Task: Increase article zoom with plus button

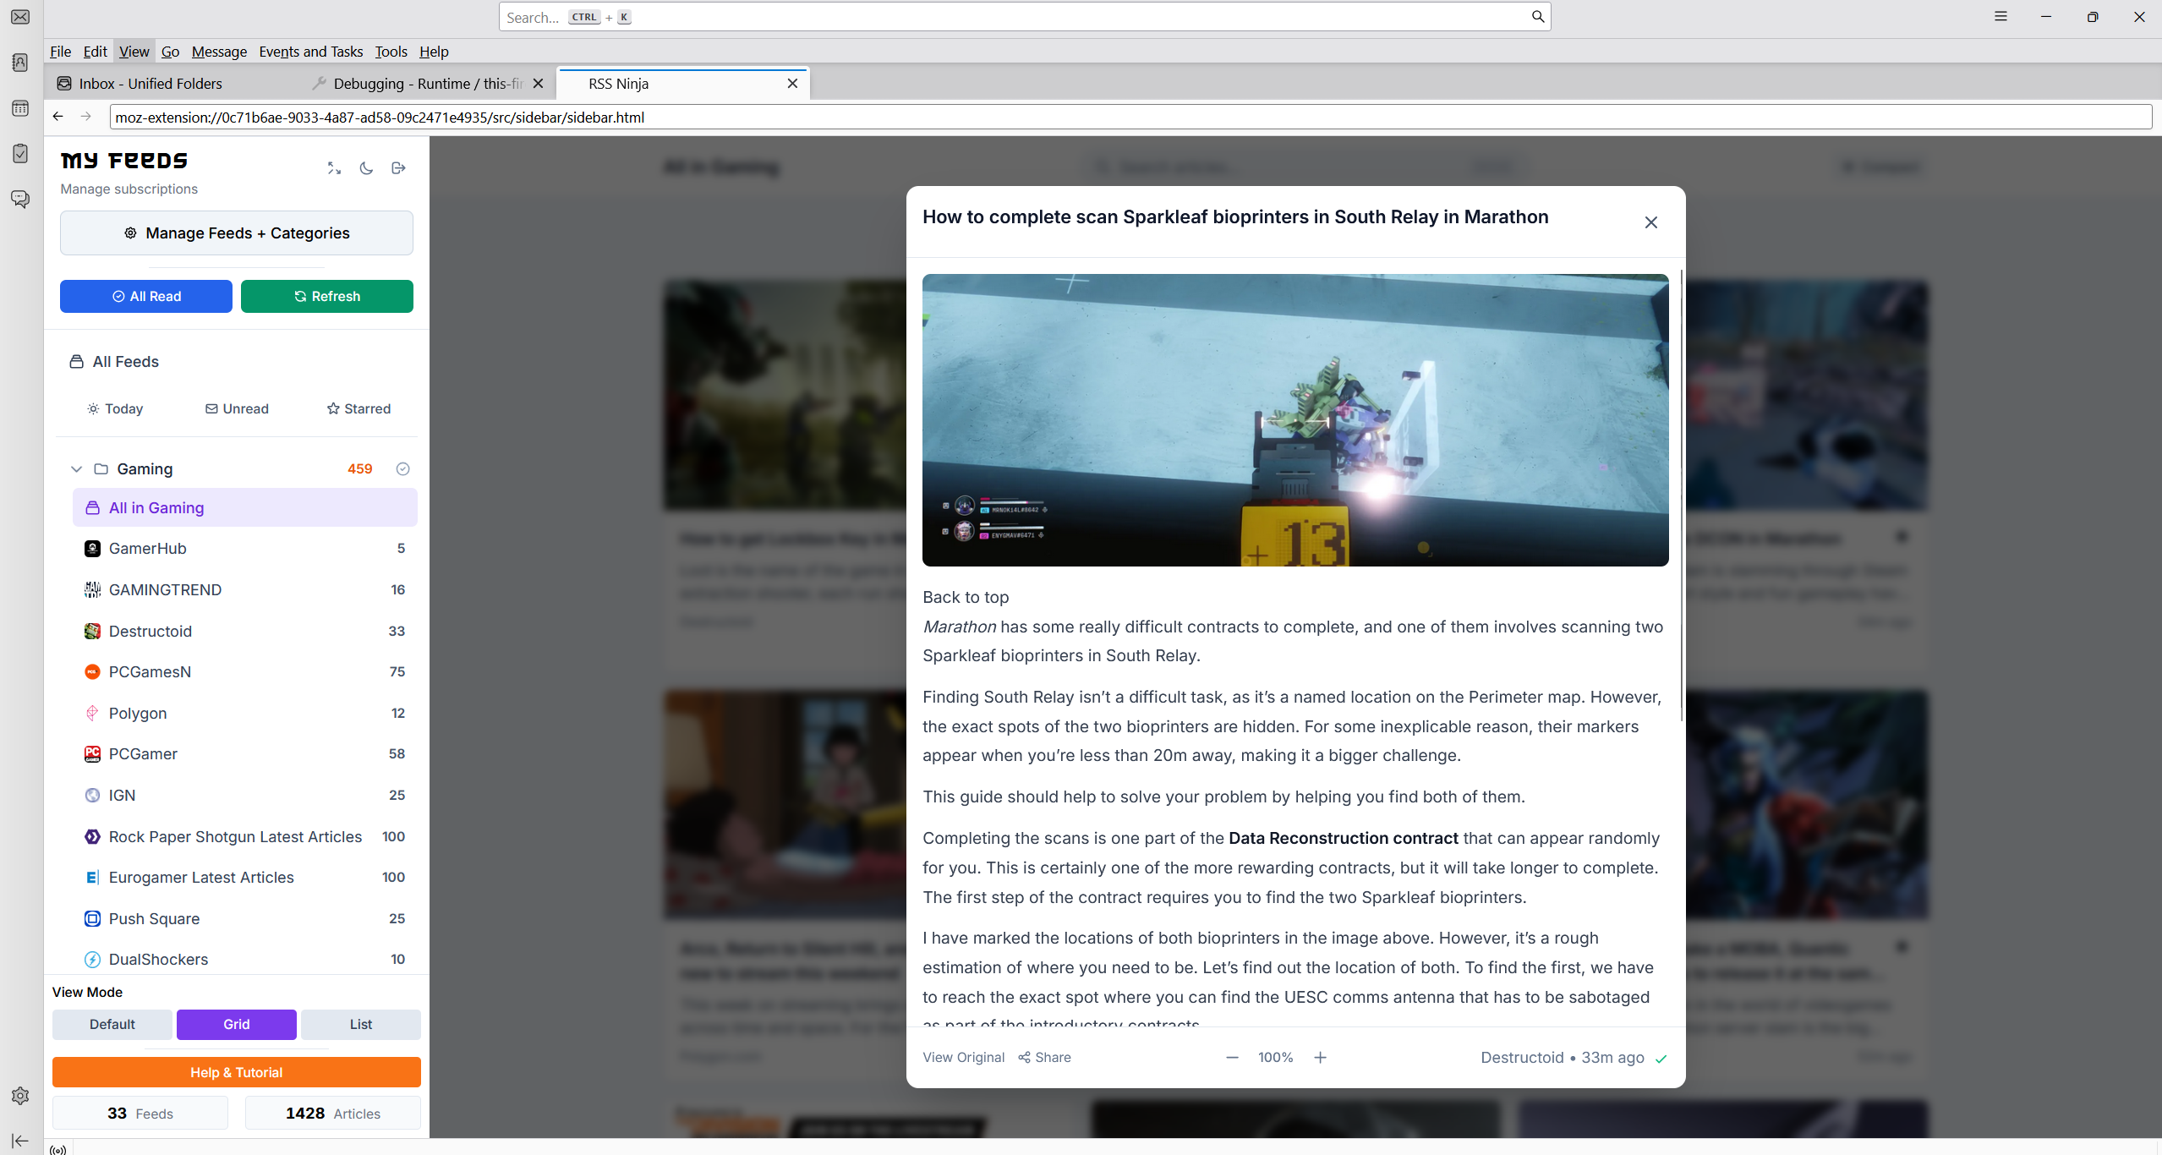Action: click(1320, 1057)
